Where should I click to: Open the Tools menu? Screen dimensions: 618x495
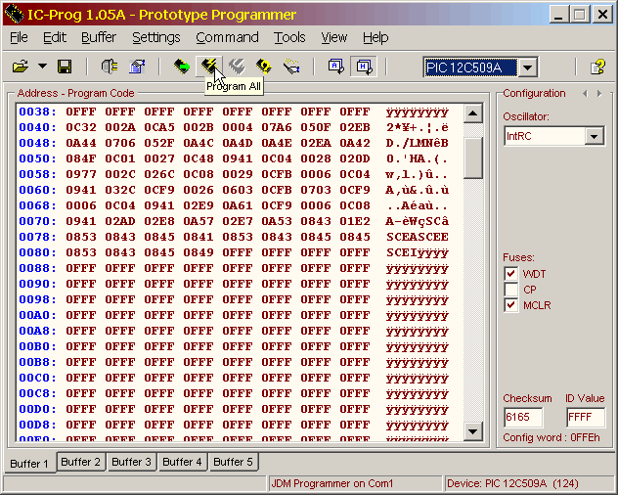click(289, 37)
